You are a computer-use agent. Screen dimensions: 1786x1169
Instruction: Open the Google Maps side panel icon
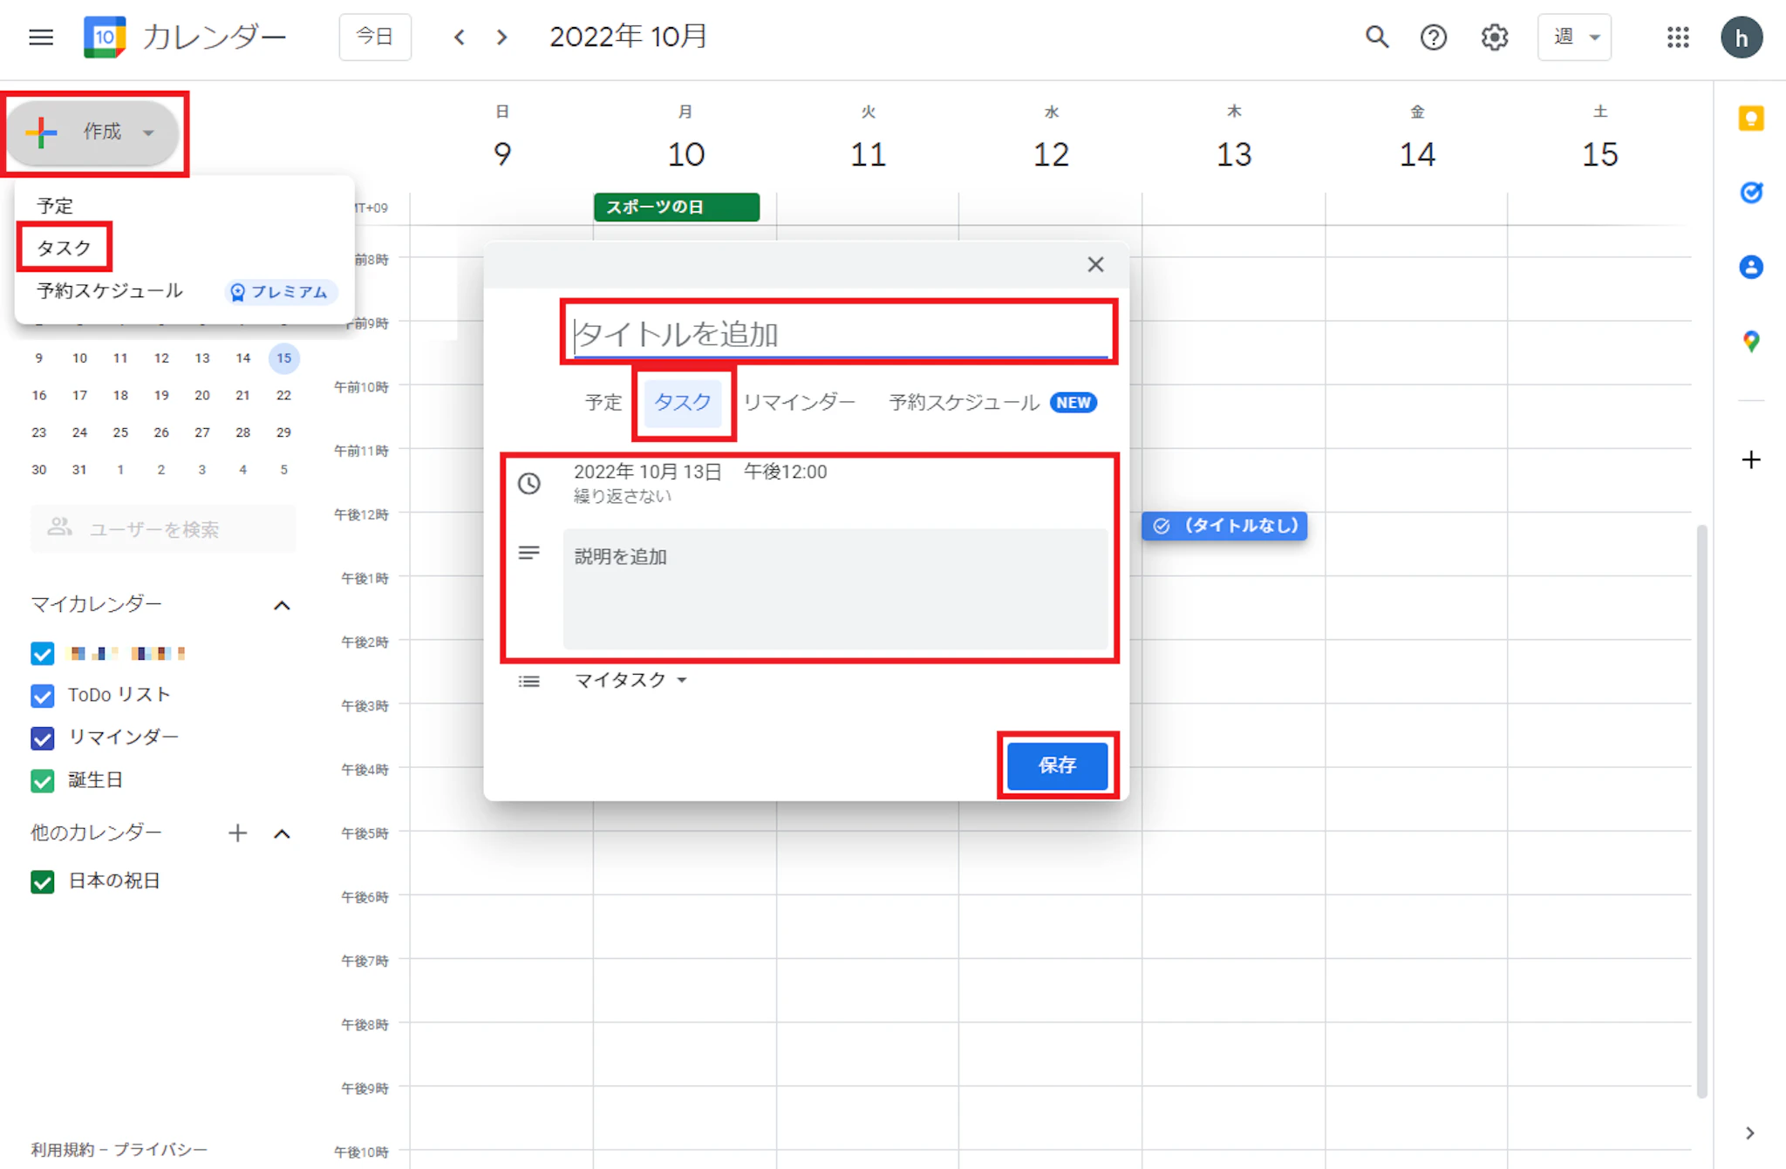coord(1750,341)
